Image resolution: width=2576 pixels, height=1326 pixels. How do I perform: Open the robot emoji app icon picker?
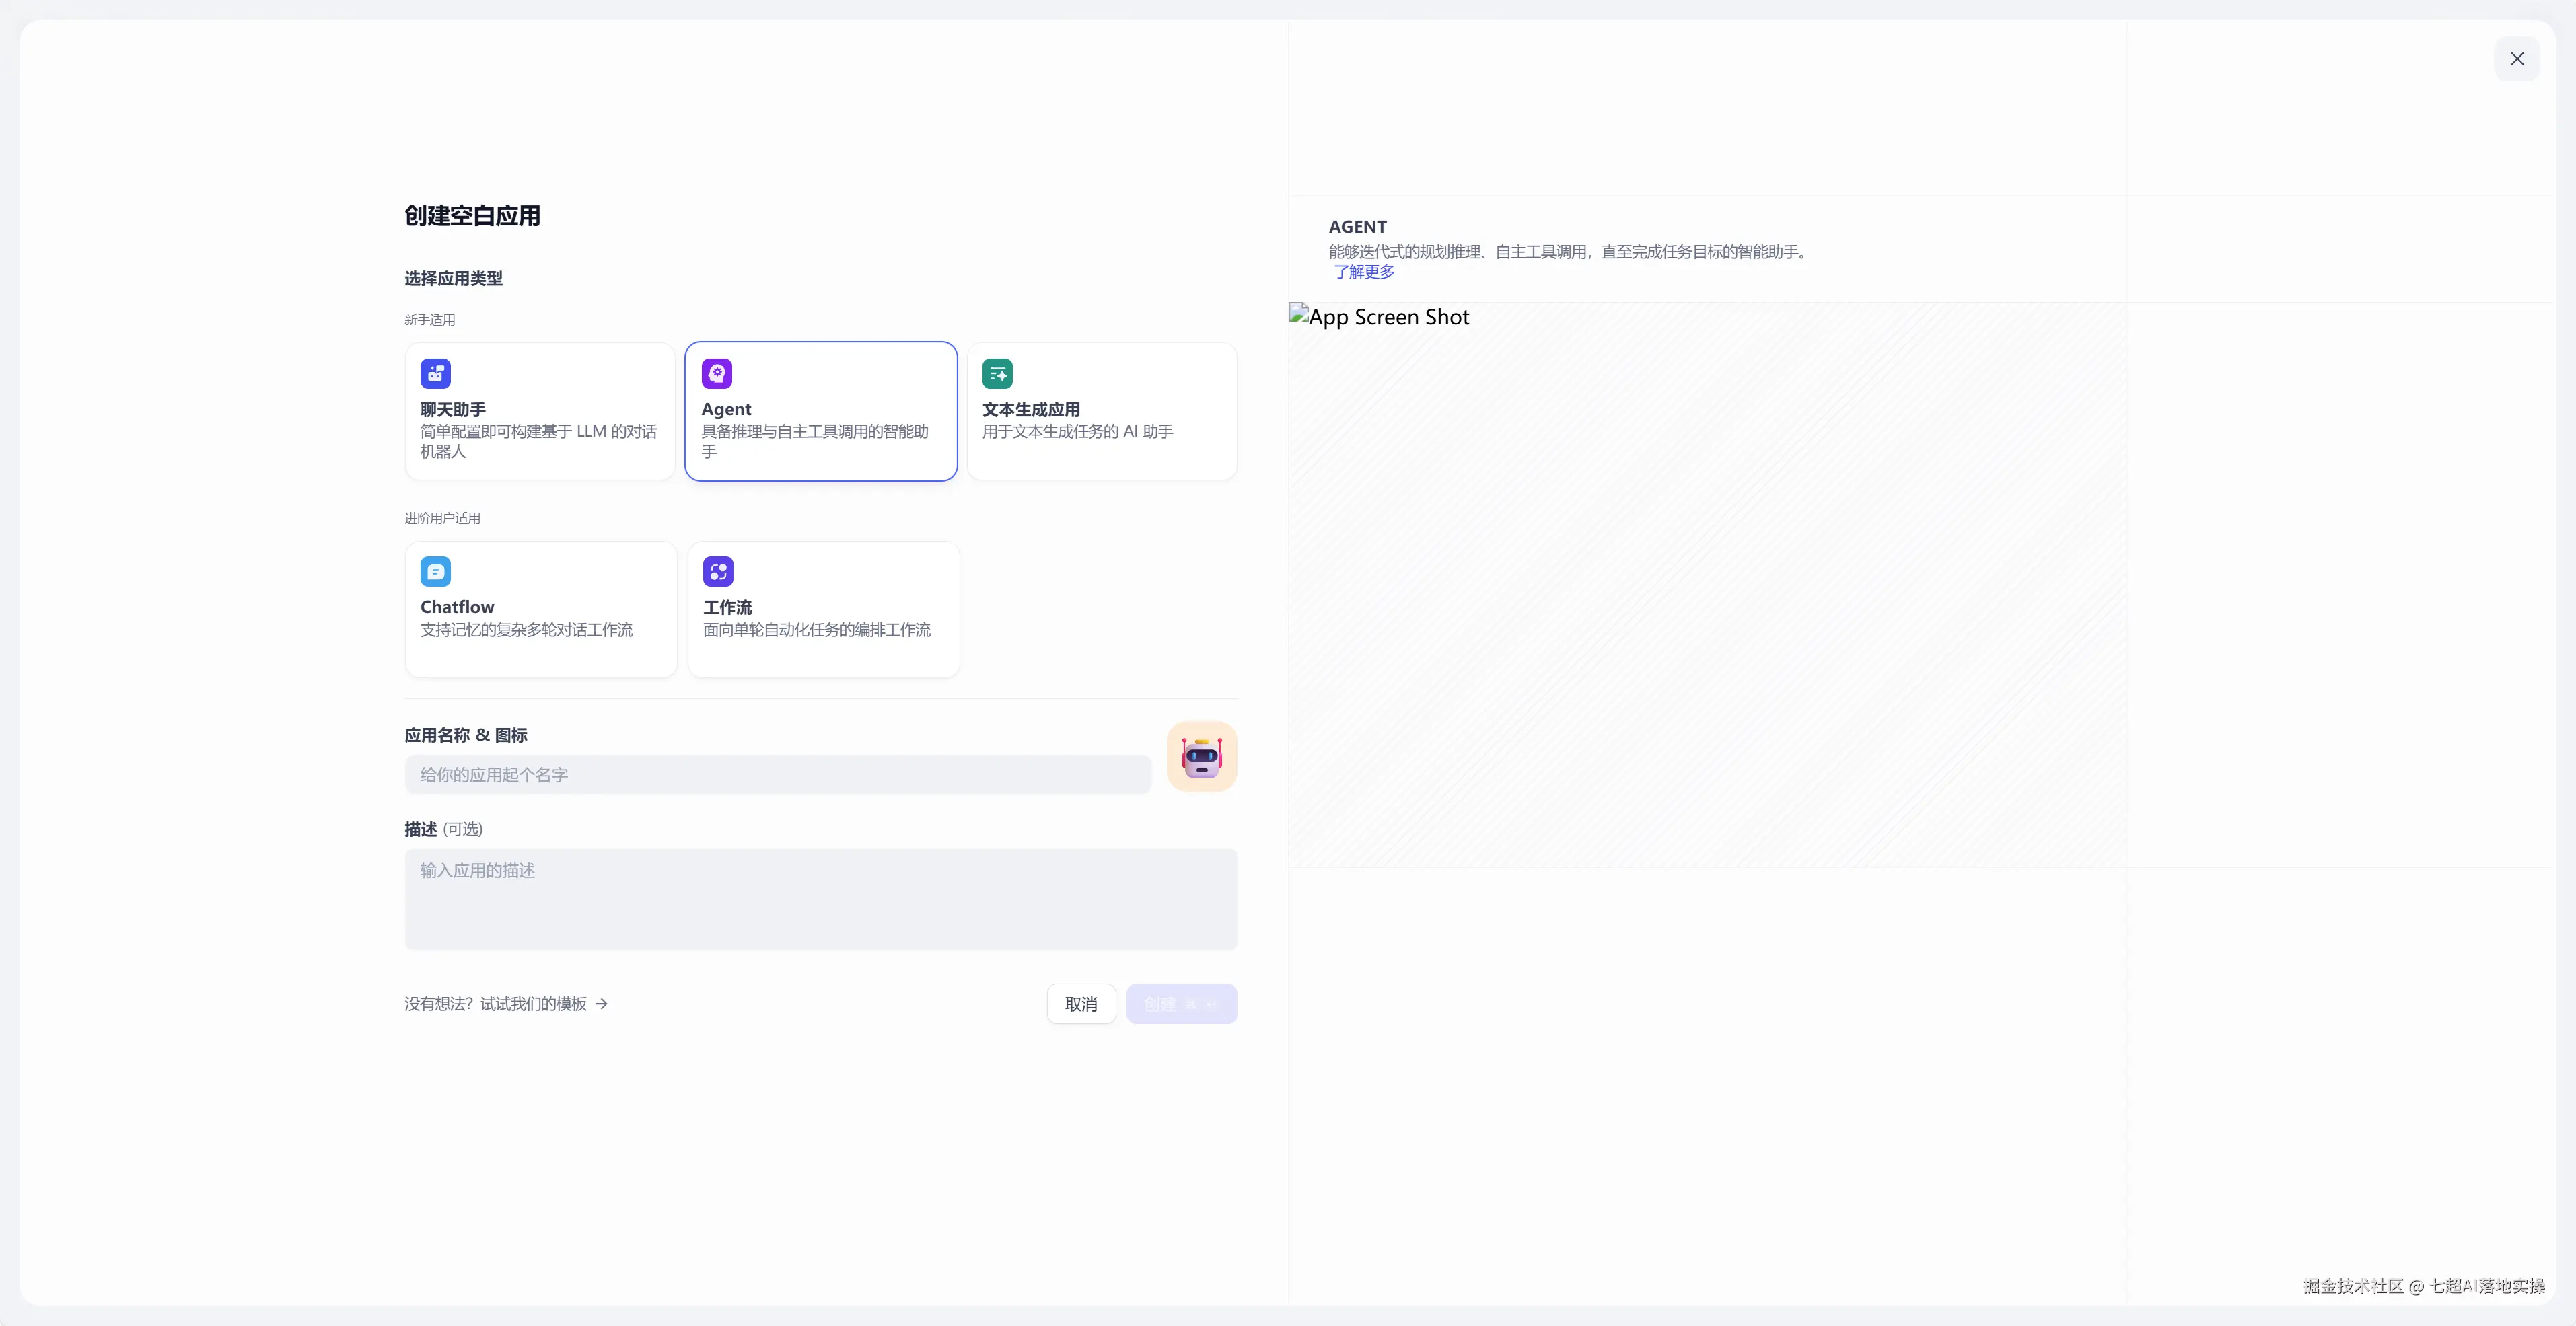pyautogui.click(x=1201, y=757)
